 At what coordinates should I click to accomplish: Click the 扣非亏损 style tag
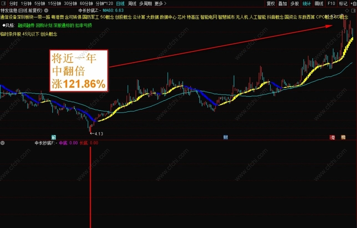coord(83,25)
